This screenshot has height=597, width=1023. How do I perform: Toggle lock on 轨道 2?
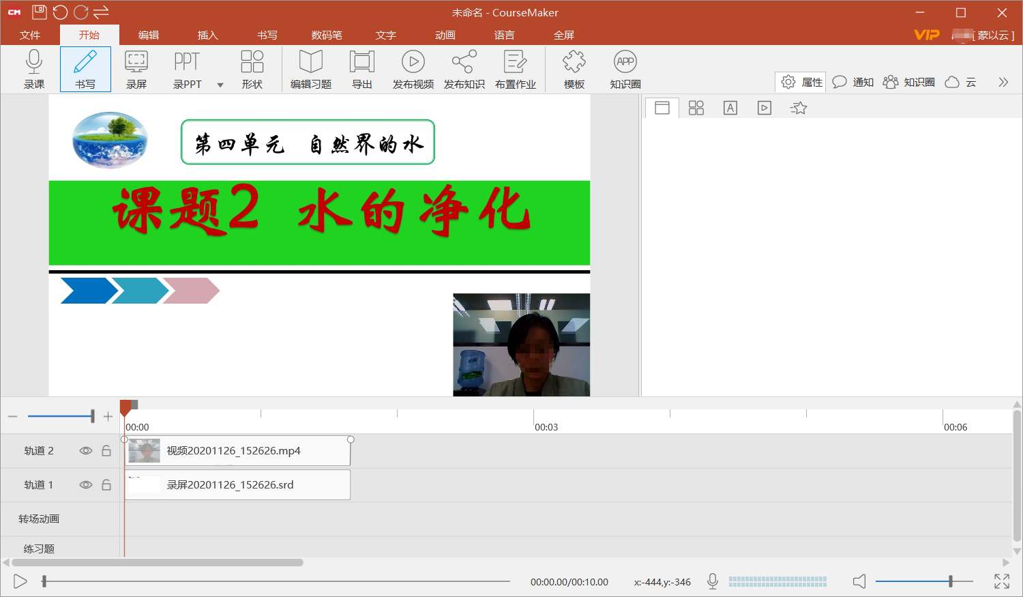(106, 451)
